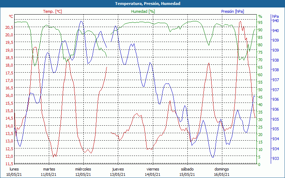Click the '11,5' temperature axis value

coord(9,164)
